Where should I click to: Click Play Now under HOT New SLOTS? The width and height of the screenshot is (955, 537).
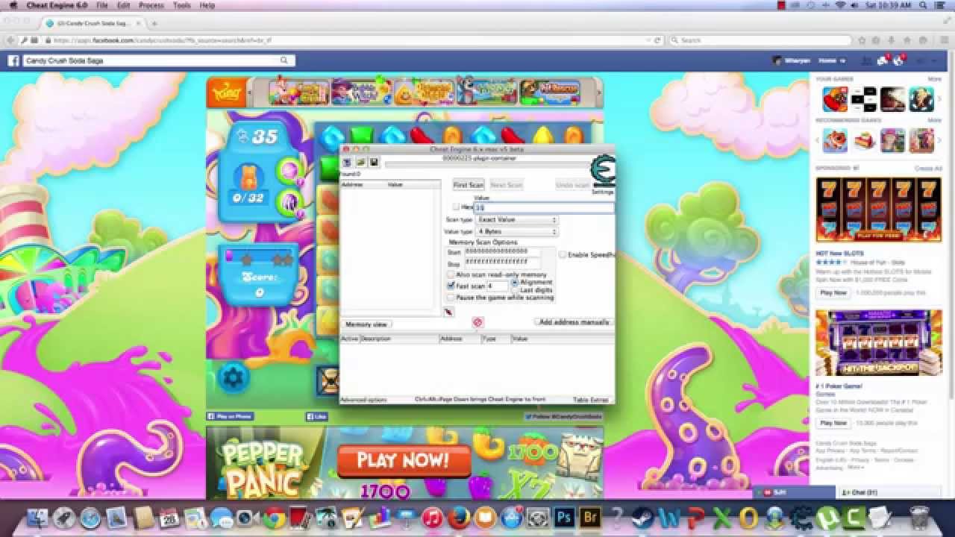coord(833,293)
